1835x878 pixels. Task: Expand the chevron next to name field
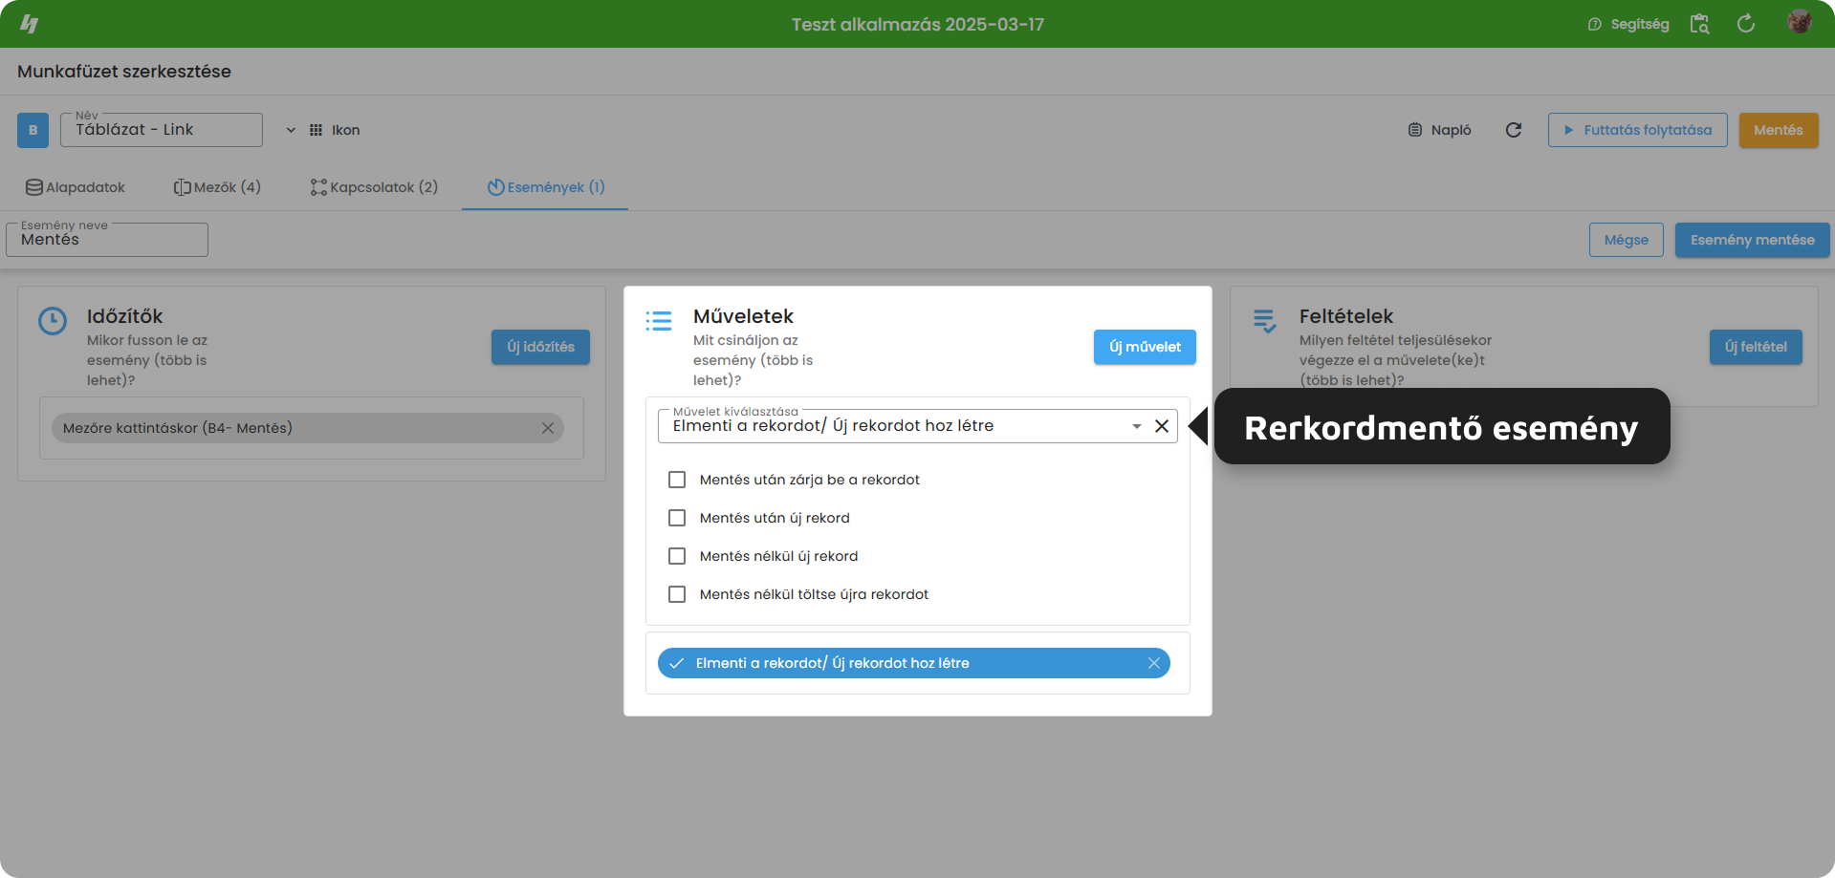291,130
